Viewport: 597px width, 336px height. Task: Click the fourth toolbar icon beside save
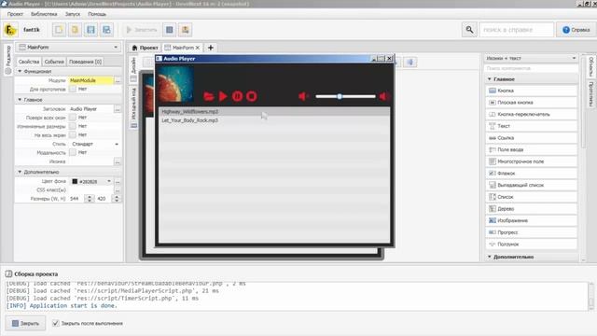[x=107, y=30]
